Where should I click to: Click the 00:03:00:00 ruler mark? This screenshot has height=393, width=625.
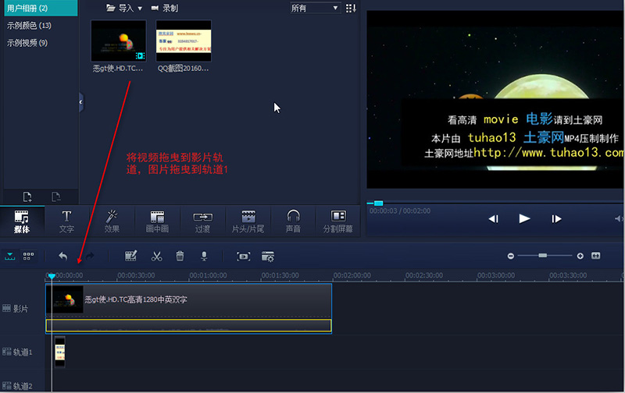(496, 275)
